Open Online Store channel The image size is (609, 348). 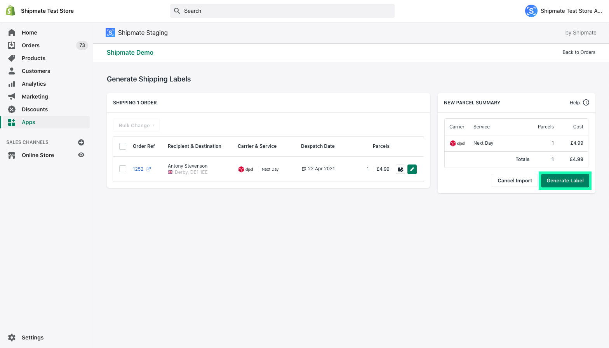(x=38, y=155)
